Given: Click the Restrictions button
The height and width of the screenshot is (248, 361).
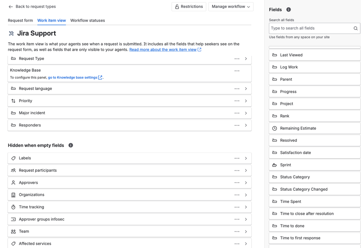Looking at the screenshot, I should 189,6.
